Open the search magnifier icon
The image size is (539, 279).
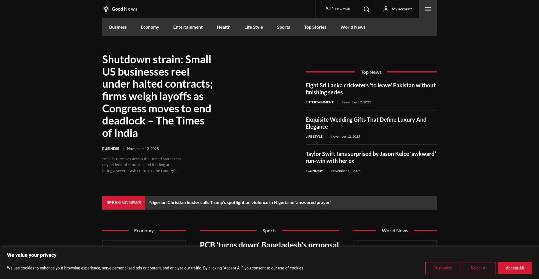click(x=366, y=9)
